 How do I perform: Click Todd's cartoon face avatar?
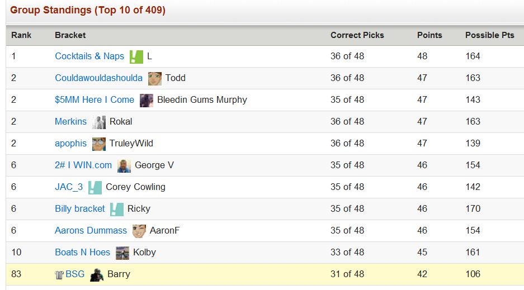coord(155,78)
